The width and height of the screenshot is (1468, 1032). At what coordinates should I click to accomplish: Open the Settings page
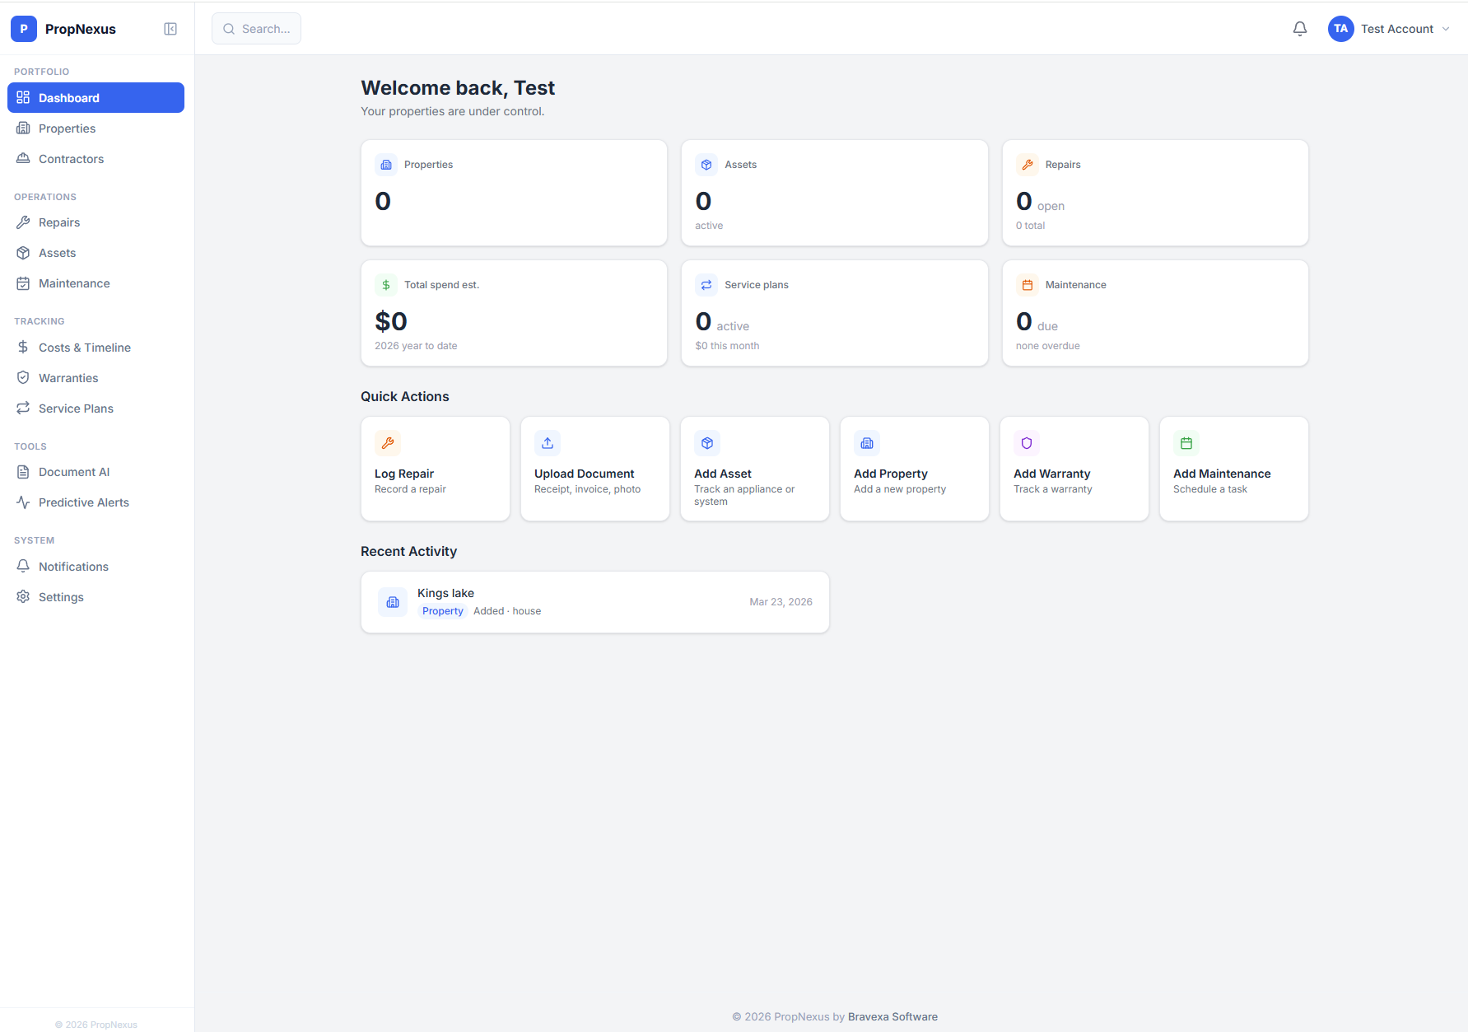point(60,596)
